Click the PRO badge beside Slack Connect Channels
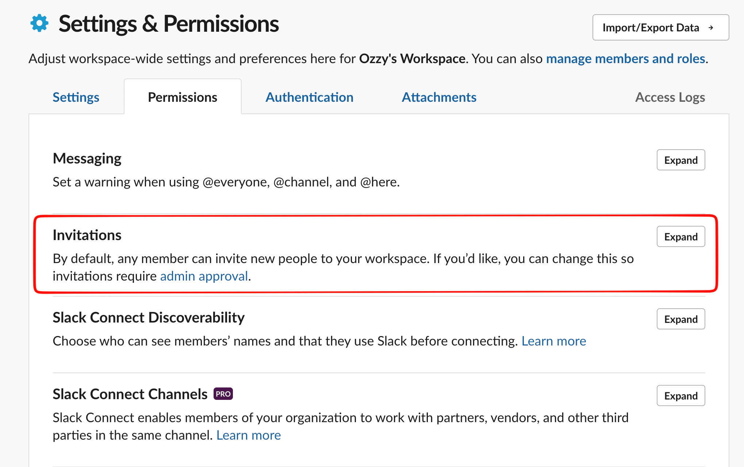 pos(223,394)
